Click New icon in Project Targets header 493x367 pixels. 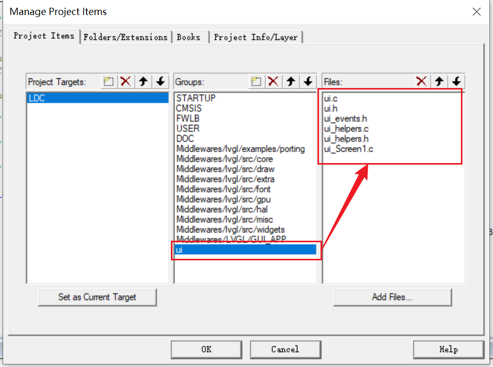108,81
